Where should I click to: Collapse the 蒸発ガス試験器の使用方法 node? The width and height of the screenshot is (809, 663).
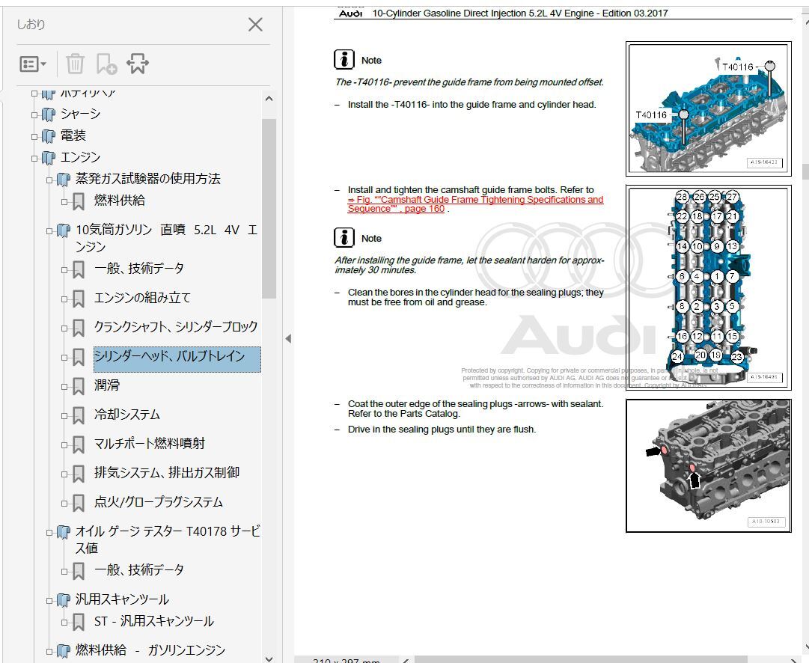tap(49, 180)
